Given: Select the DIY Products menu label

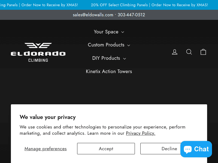Looking at the screenshot, I should 106,58.
